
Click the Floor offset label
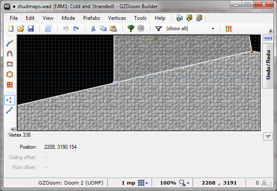[24, 167]
